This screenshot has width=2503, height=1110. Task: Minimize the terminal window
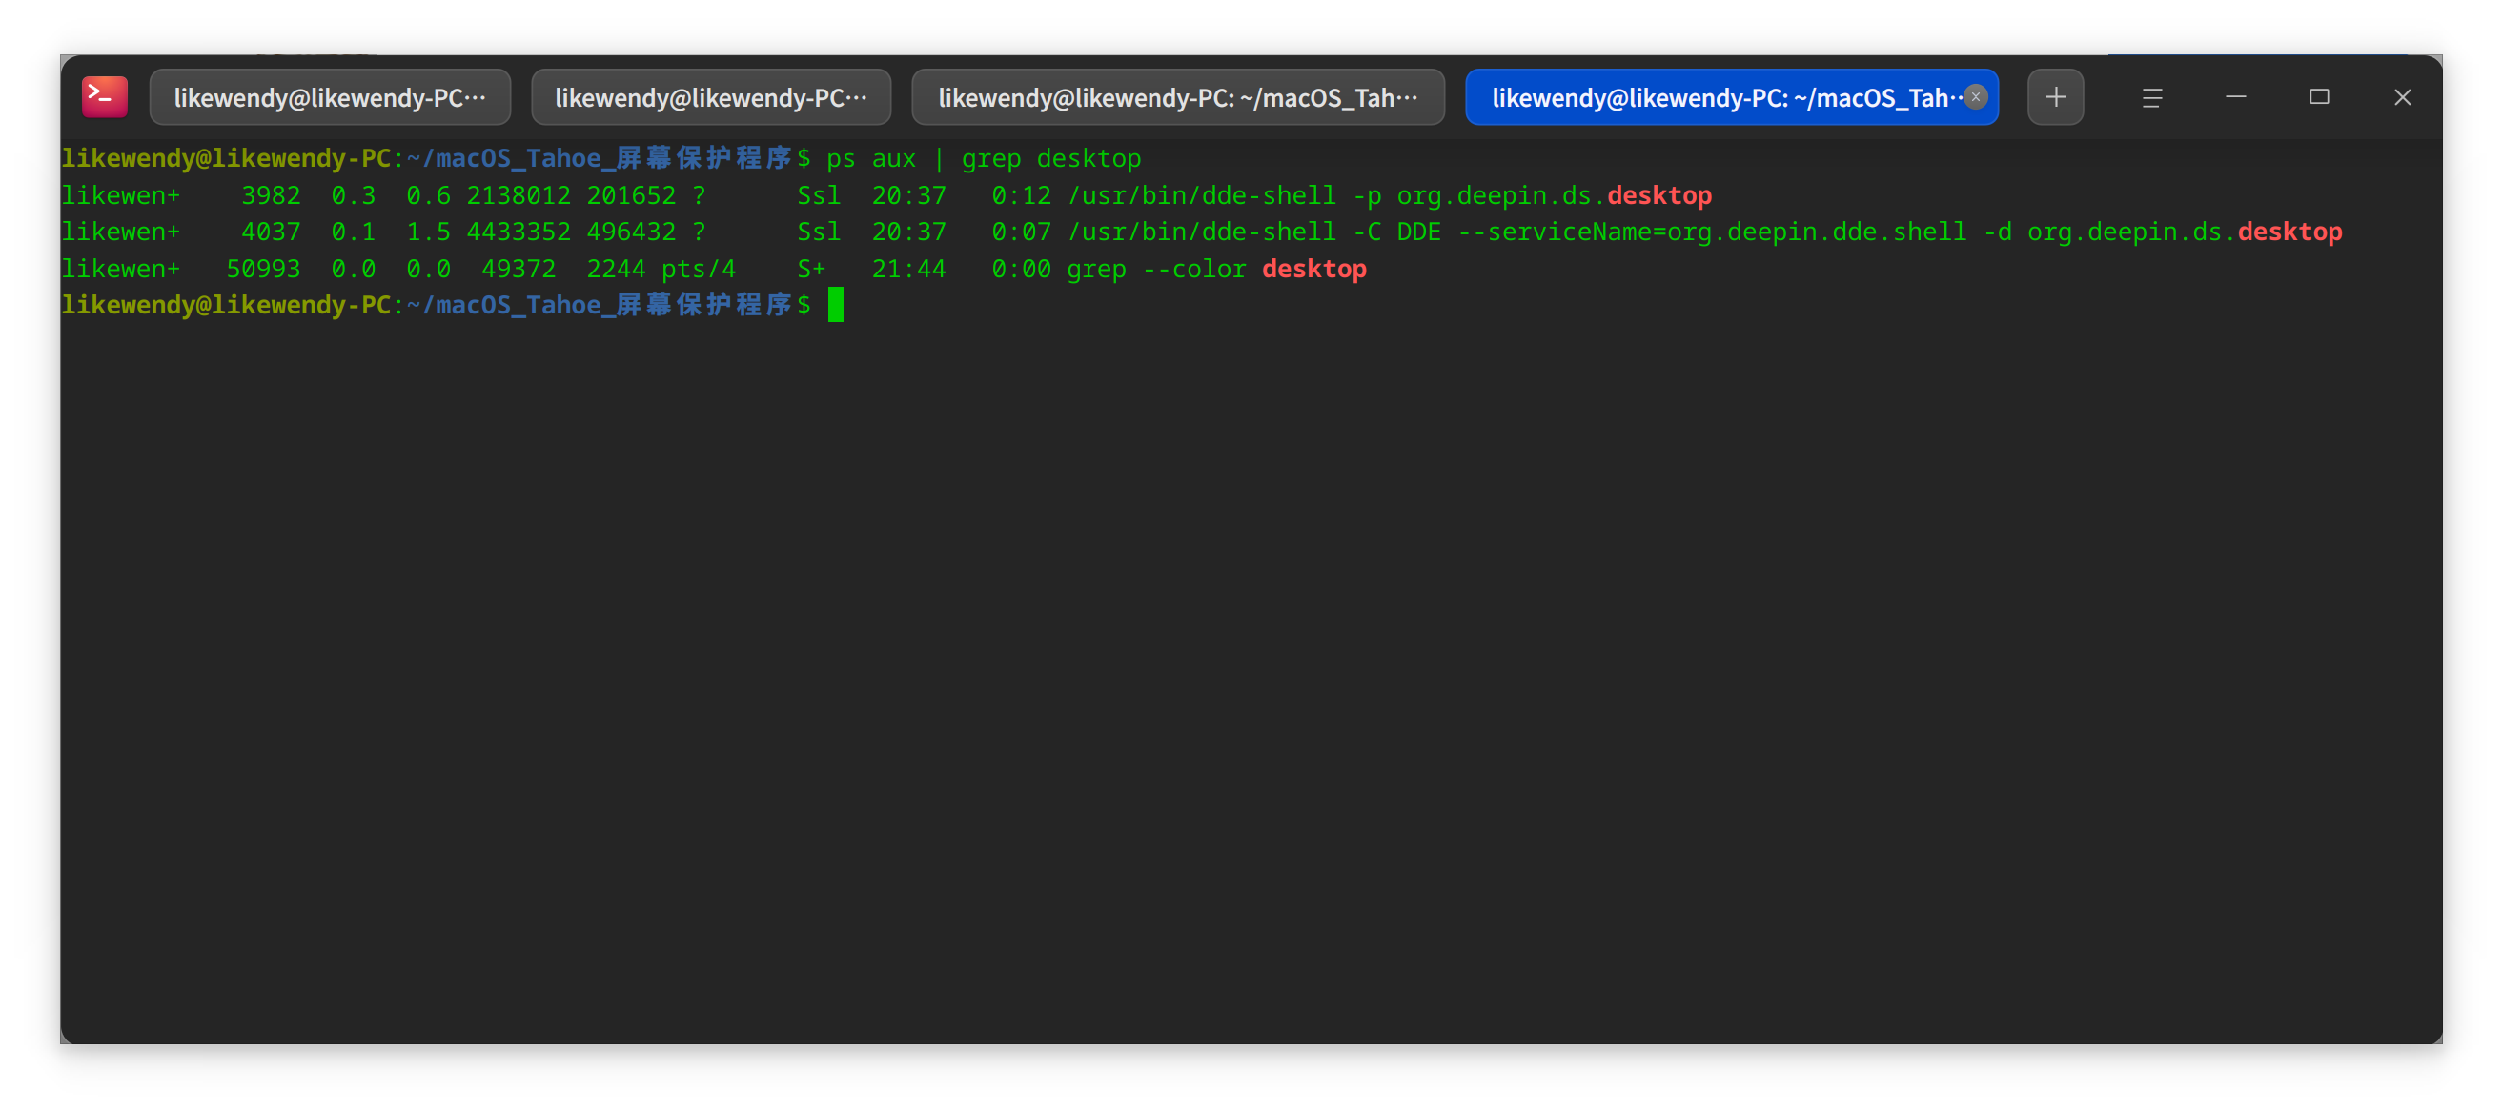[2235, 97]
